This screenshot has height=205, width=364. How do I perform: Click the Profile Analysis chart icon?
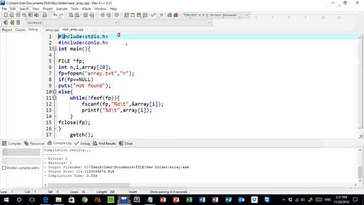169,15
